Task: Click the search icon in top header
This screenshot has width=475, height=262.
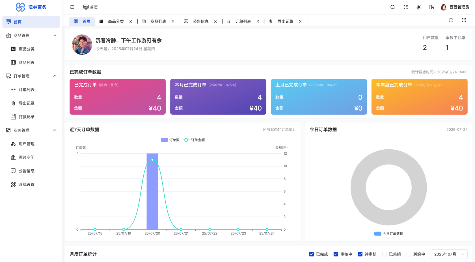Action: [392, 7]
